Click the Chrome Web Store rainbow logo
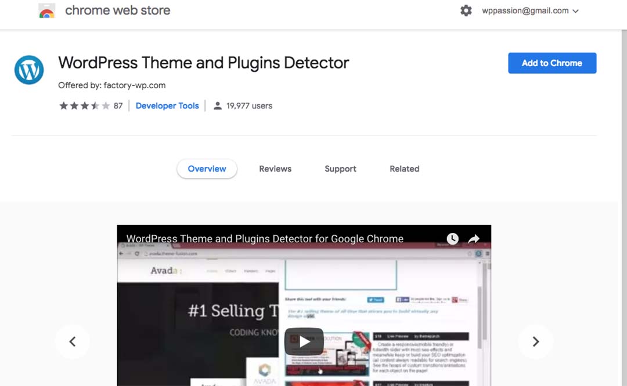Image resolution: width=627 pixels, height=386 pixels. click(46, 11)
